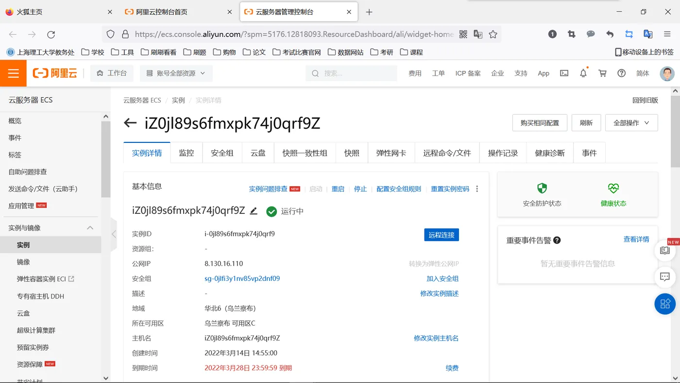
Task: Click 回到旧版 link
Action: pos(645,100)
